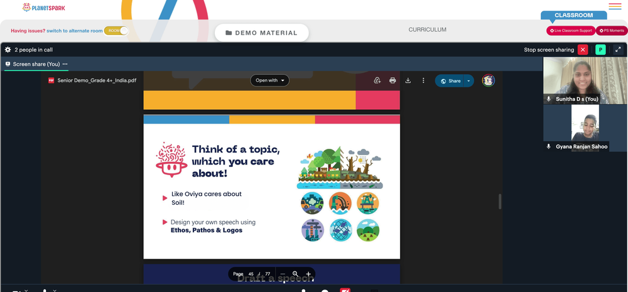628x292 pixels.
Task: Click Gyana Ranjan Sahoo video tile
Action: pos(585,127)
